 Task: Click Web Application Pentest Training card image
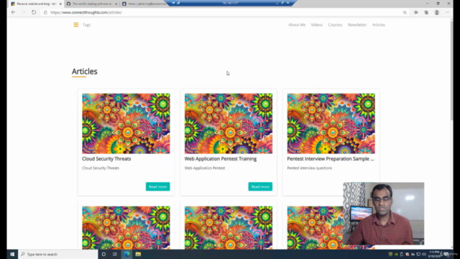229,124
